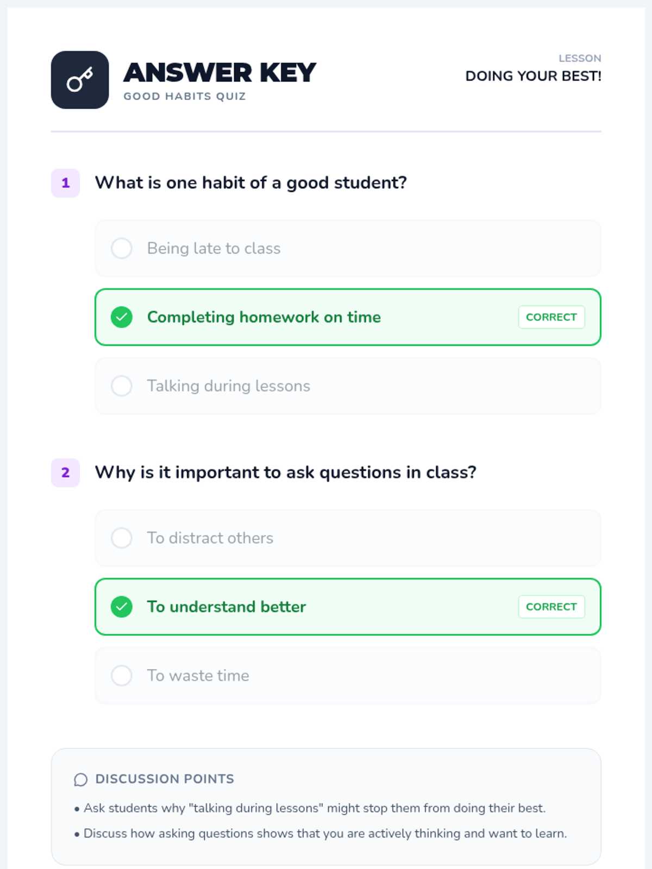Click the 'To understand better' answer text
Viewport: 652px width, 869px height.
click(x=227, y=607)
